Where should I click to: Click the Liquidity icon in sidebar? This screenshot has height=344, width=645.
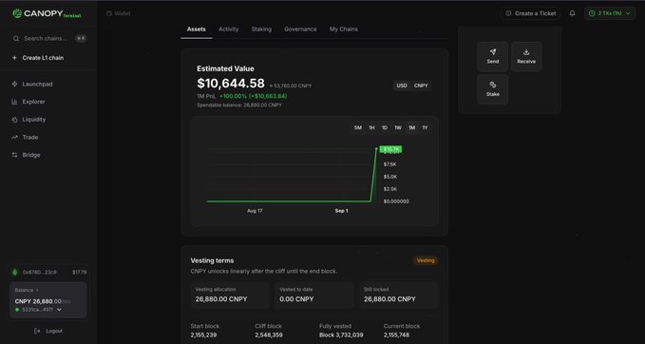(15, 120)
